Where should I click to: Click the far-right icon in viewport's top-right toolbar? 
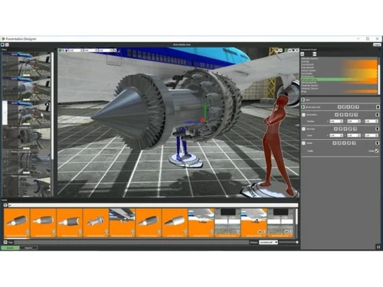coord(297,51)
